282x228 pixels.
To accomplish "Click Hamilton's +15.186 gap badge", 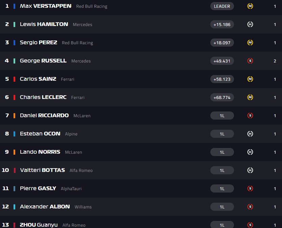I will click(222, 24).
